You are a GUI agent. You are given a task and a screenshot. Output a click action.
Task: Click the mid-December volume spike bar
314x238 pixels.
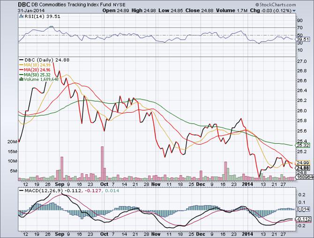tap(225, 171)
